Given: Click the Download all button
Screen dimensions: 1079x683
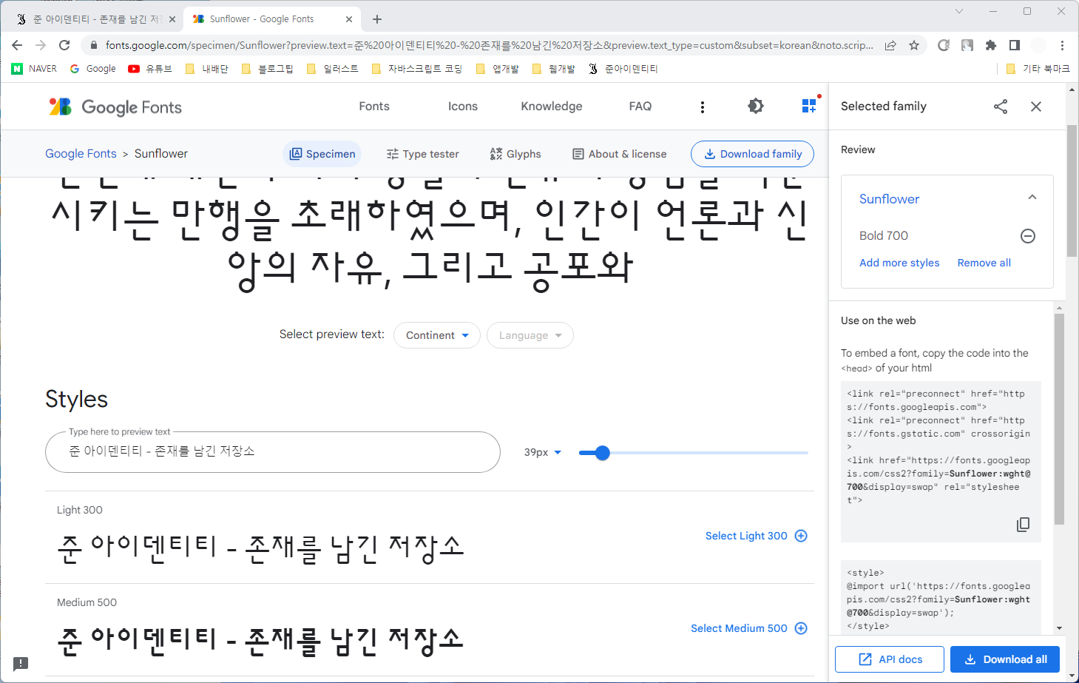Looking at the screenshot, I should [x=1005, y=659].
